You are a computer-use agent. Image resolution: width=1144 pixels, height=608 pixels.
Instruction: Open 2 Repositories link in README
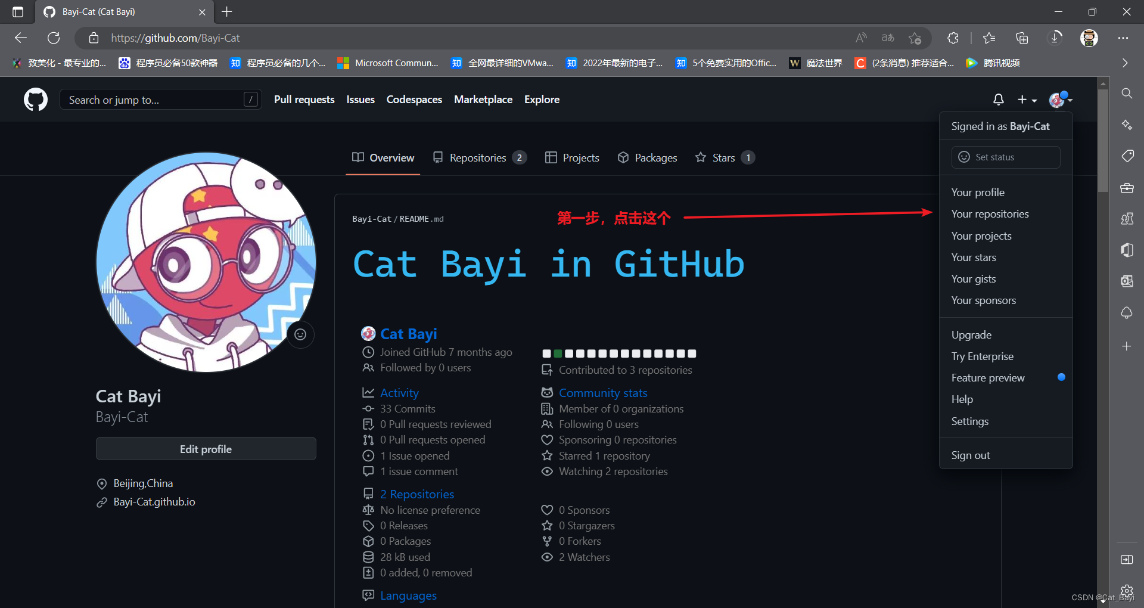(417, 494)
